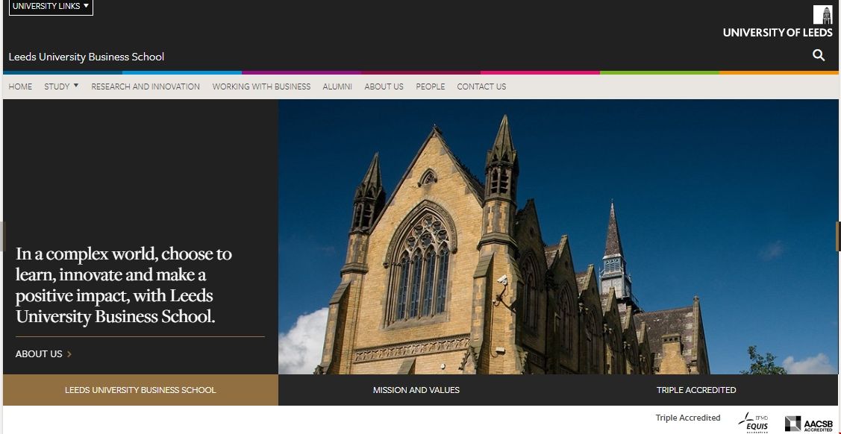Open the Home menu item
The image size is (841, 434).
pos(20,87)
